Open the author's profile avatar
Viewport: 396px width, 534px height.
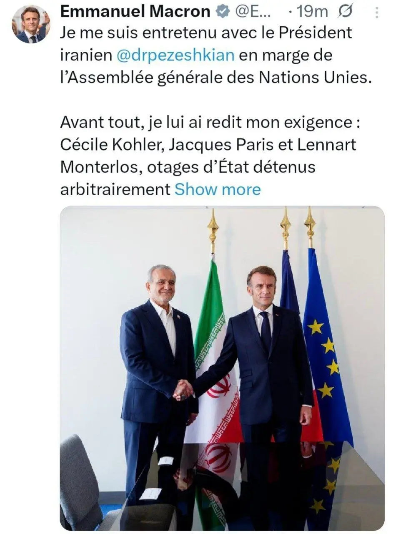(x=31, y=25)
